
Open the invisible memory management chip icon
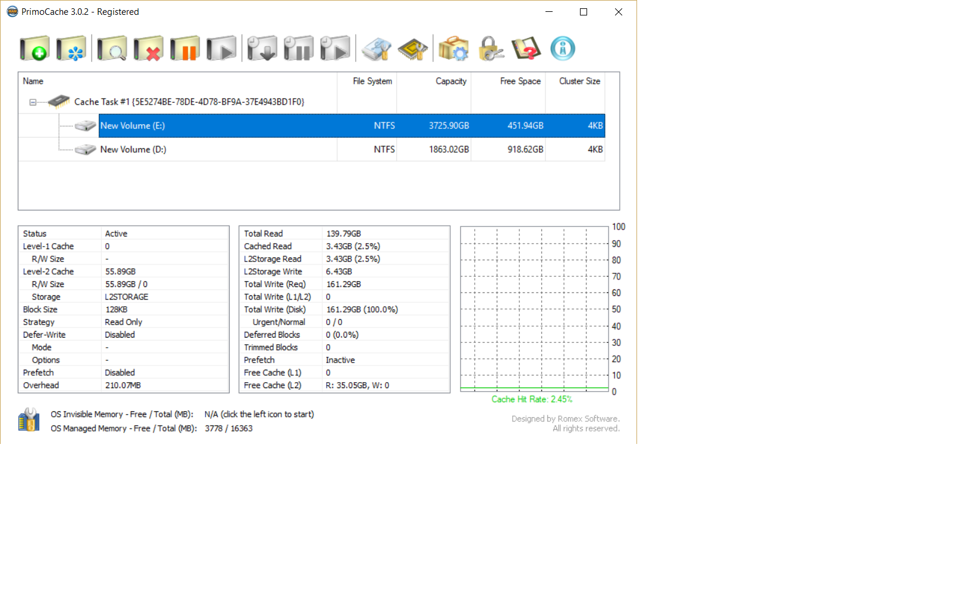point(413,49)
